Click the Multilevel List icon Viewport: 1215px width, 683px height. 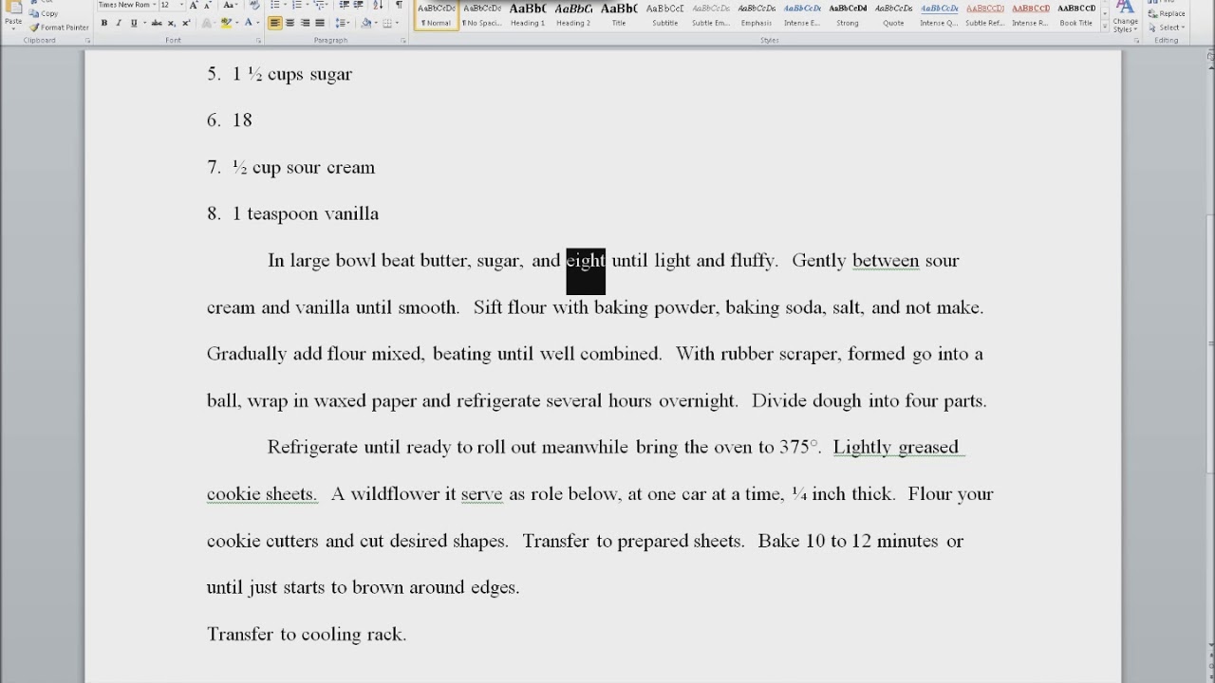[x=321, y=5]
